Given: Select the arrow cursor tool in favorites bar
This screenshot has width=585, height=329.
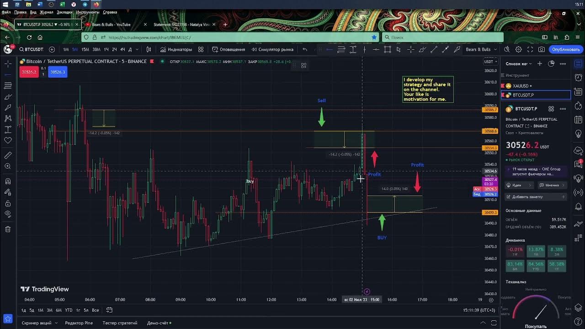Looking at the screenshot, I should pyautogui.click(x=399, y=49).
